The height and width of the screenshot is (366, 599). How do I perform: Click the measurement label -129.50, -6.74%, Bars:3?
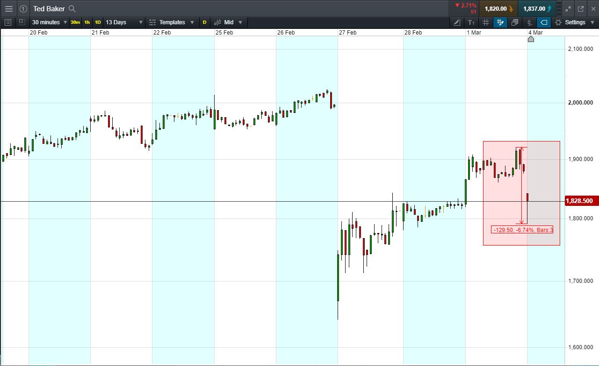[523, 230]
